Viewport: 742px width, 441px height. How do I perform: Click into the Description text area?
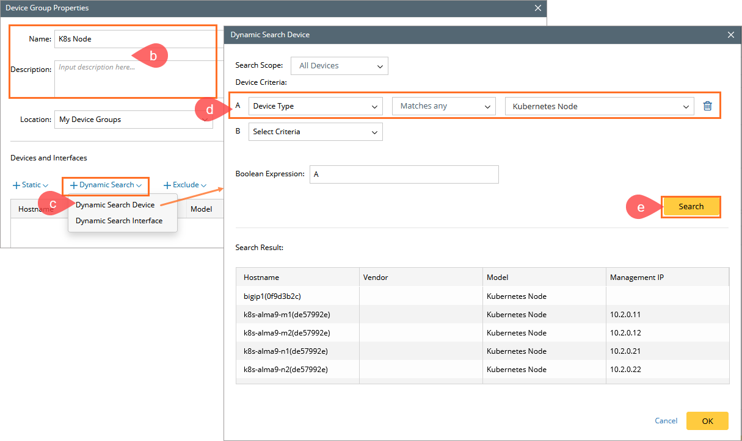134,79
